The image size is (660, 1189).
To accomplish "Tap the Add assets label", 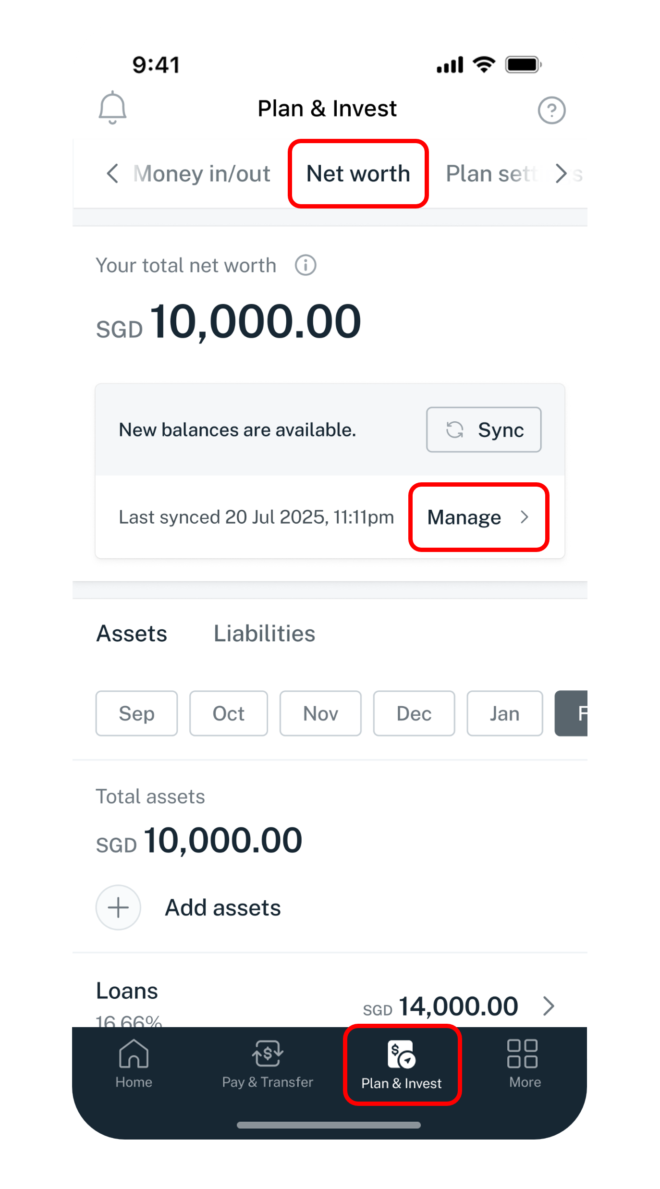I will 223,907.
